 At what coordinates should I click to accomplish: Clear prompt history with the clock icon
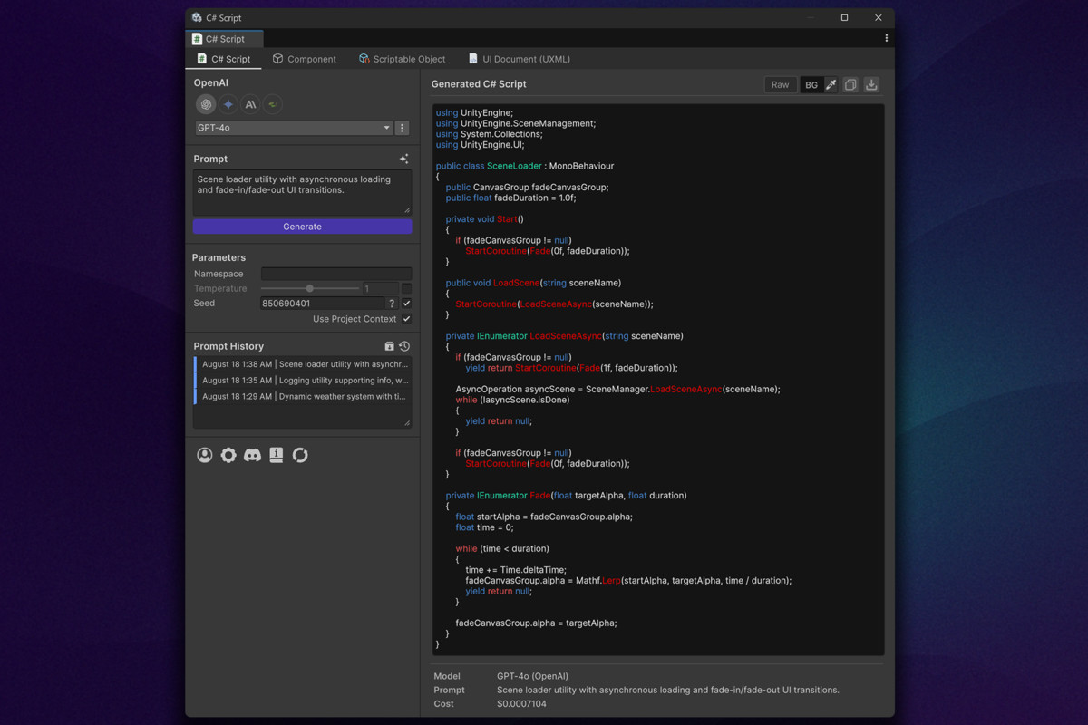click(x=404, y=345)
